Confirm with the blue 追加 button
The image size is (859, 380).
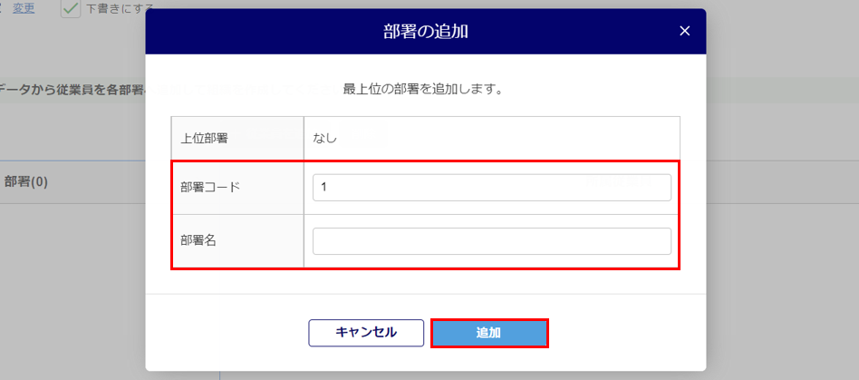pos(489,333)
